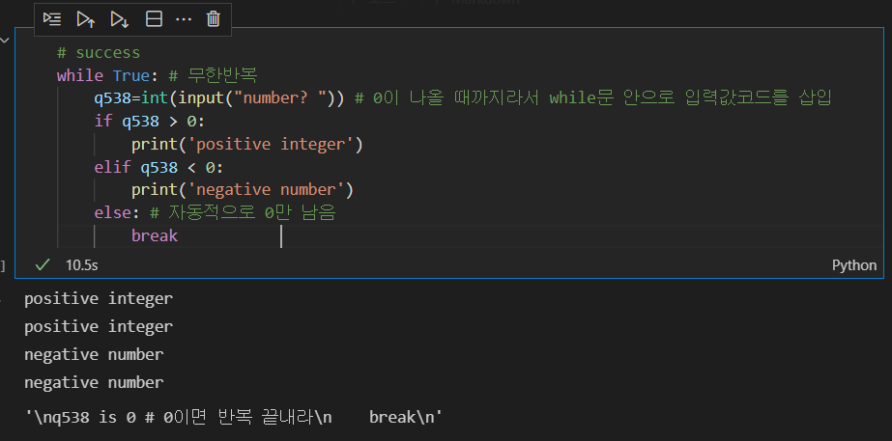The width and height of the screenshot is (892, 441).
Task: Change cell language mode Python
Action: [x=854, y=265]
